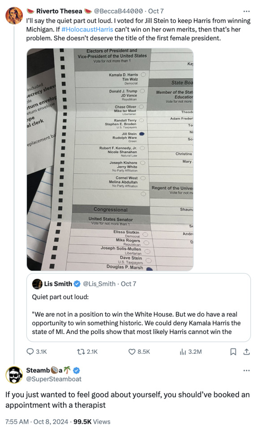View analytics via the 3.2M views icon
Screen dimensions: 257x431
183,352
